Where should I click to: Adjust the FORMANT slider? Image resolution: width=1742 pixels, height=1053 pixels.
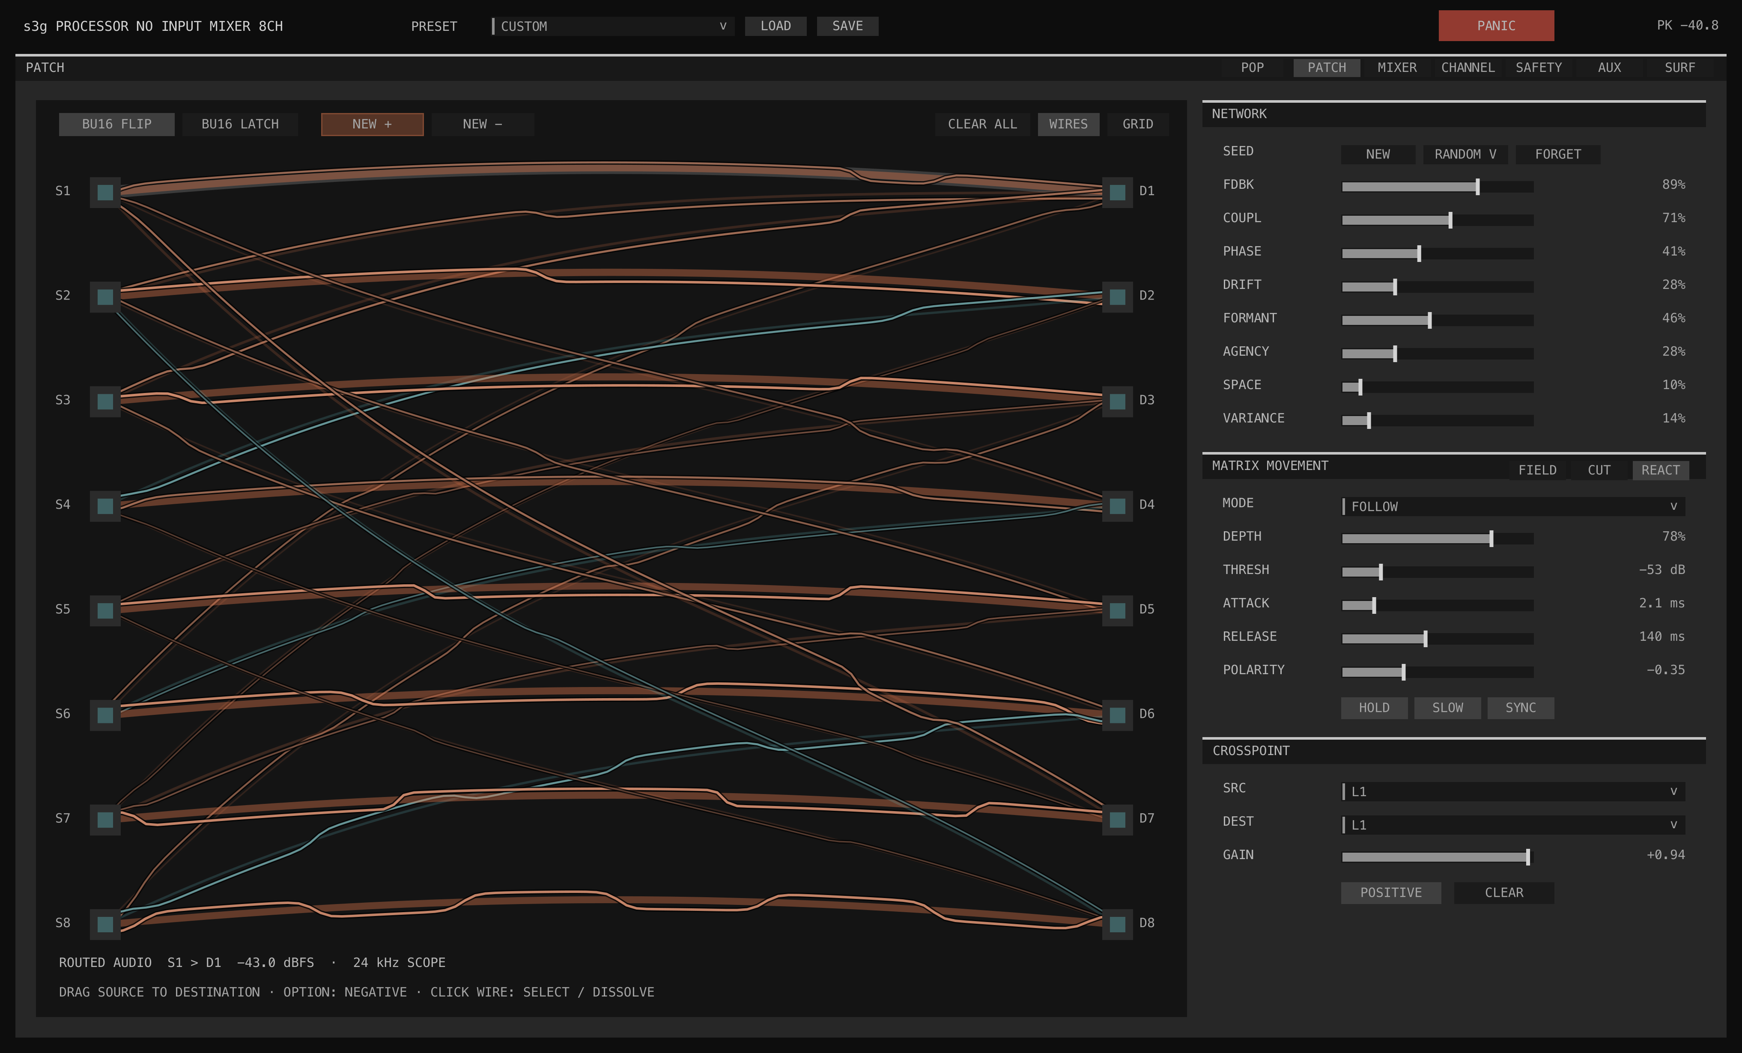click(x=1438, y=320)
